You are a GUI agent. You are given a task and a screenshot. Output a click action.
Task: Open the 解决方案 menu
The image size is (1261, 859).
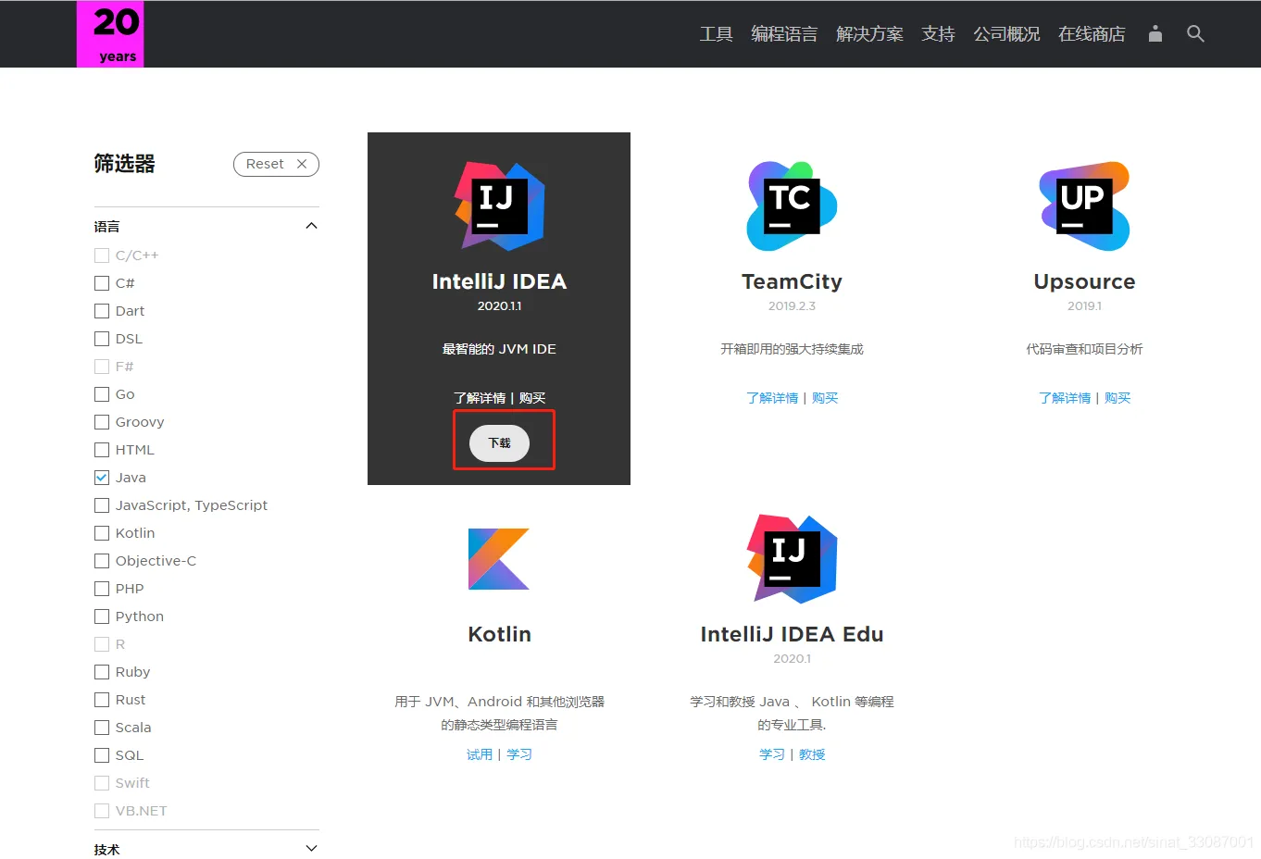tap(869, 34)
